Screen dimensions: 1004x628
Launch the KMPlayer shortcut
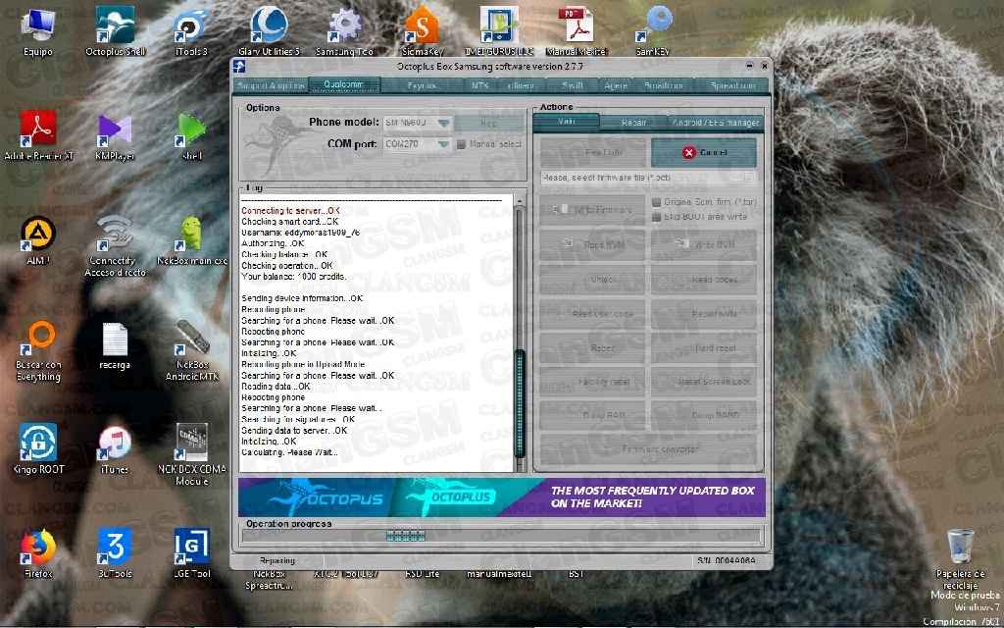pos(116,135)
